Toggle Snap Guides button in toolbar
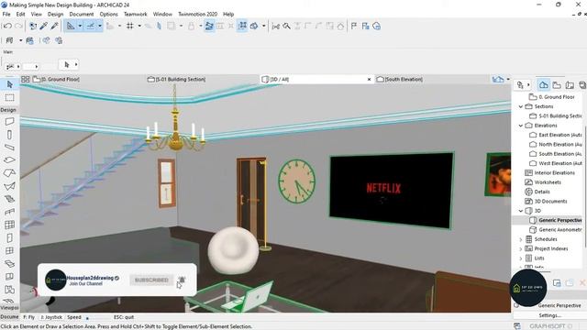Screen dimensions: 587x330 tap(91, 26)
